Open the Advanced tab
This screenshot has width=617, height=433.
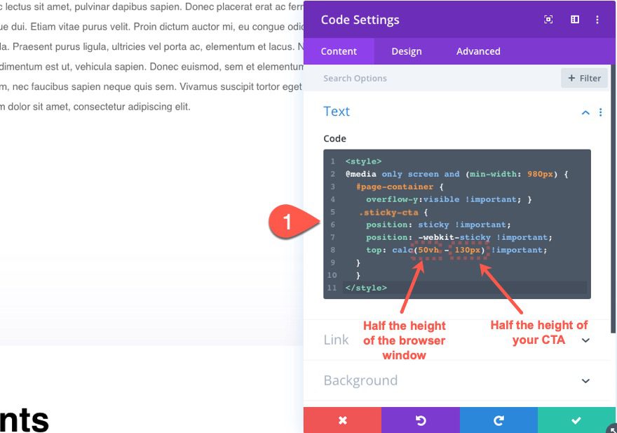coord(478,51)
